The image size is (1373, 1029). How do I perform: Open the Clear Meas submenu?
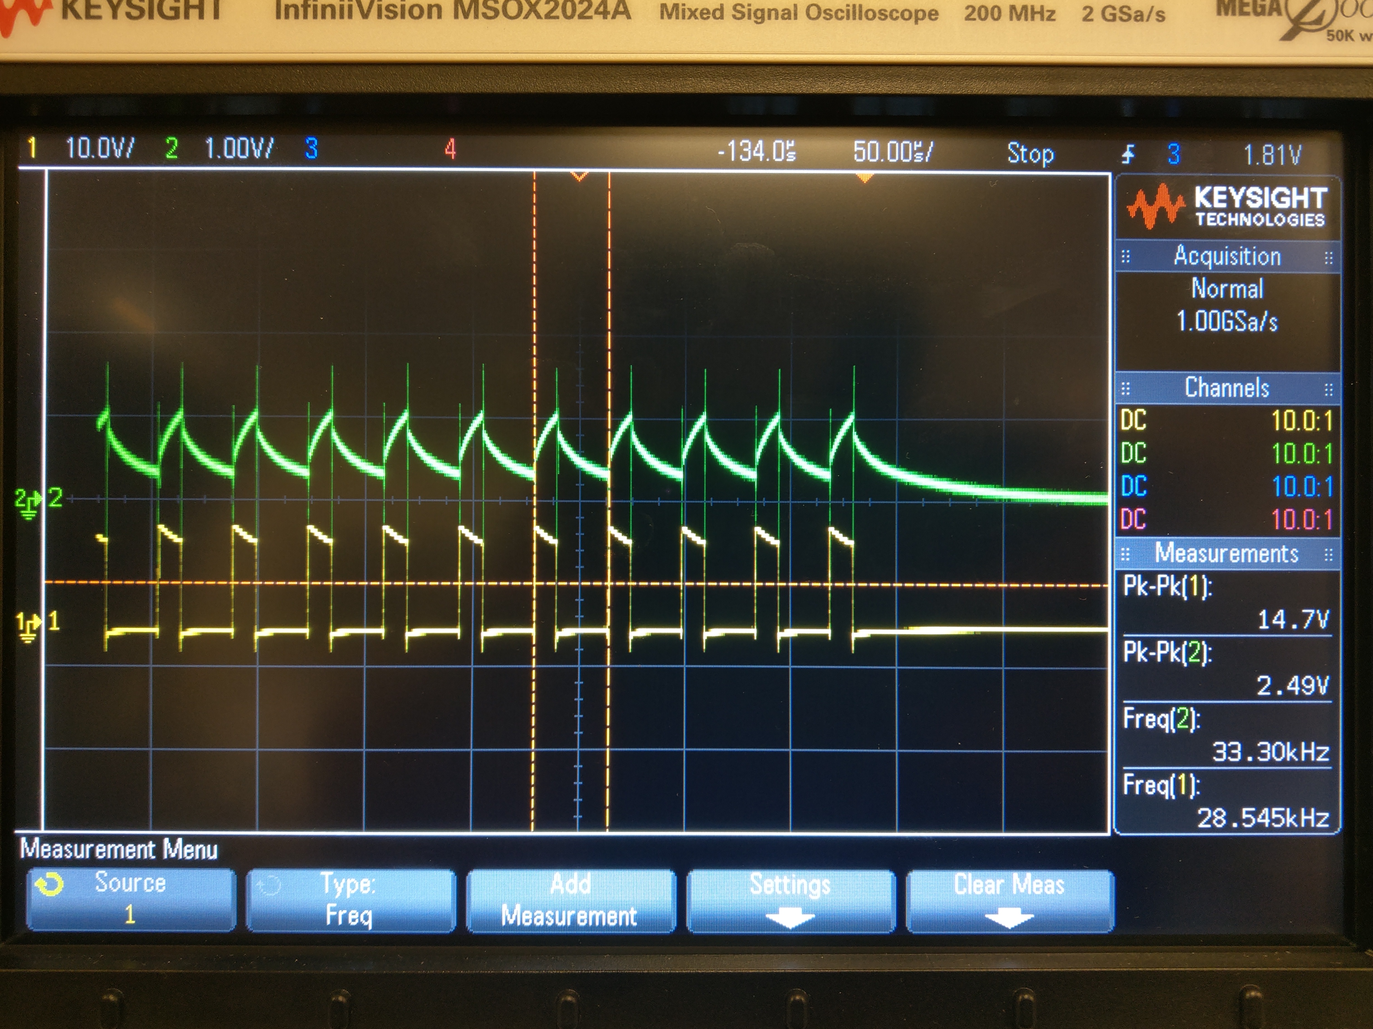coord(1009,901)
